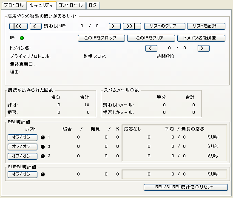Image resolution: width=233 pixels, height=198 pixels.
Task: Click リストのクリア button
Action: [165, 26]
